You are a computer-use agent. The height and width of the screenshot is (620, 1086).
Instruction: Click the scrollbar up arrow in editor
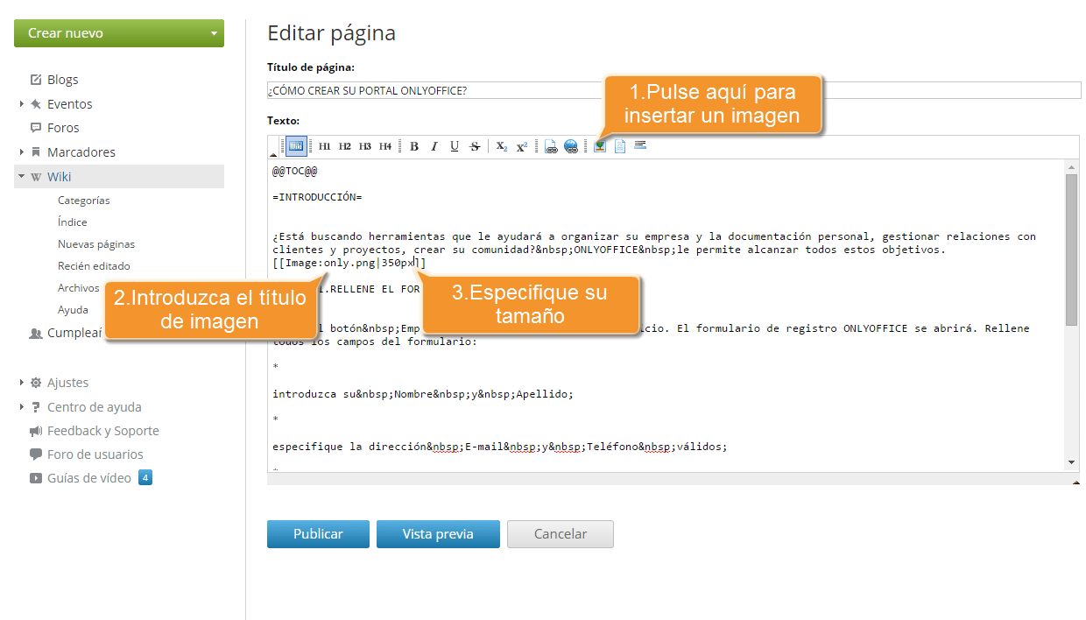[1071, 166]
